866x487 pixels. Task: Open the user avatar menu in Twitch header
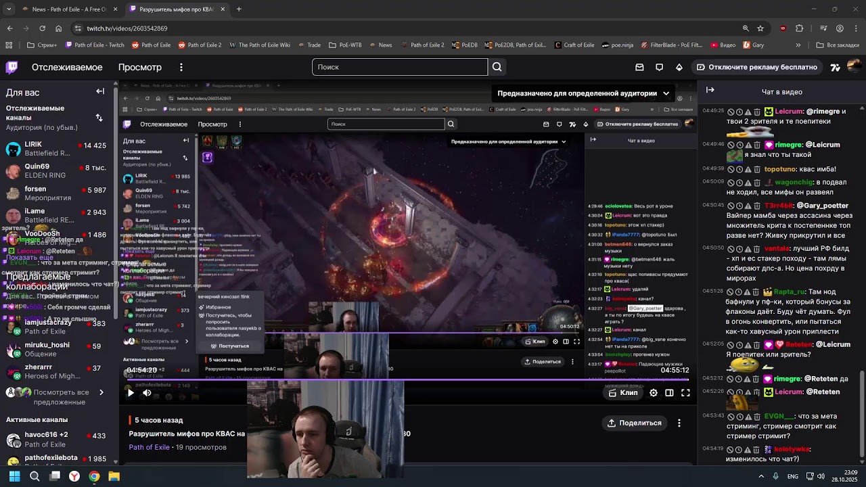click(x=854, y=67)
